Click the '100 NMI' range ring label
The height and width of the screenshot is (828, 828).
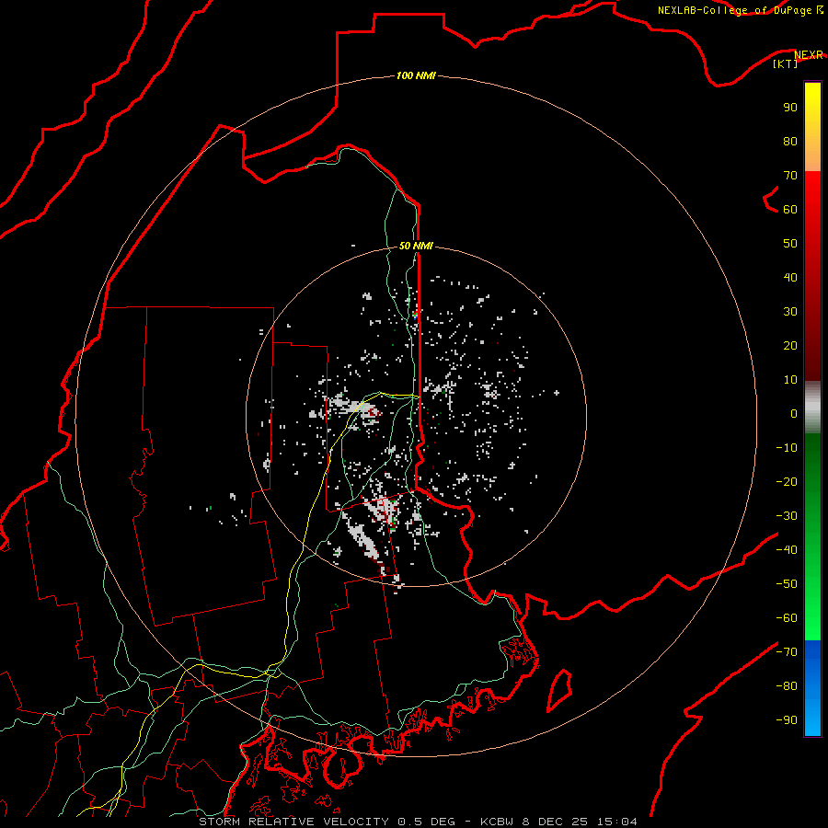416,75
